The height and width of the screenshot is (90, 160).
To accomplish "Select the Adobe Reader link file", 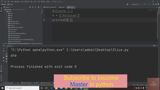I will [x=14, y=41].
